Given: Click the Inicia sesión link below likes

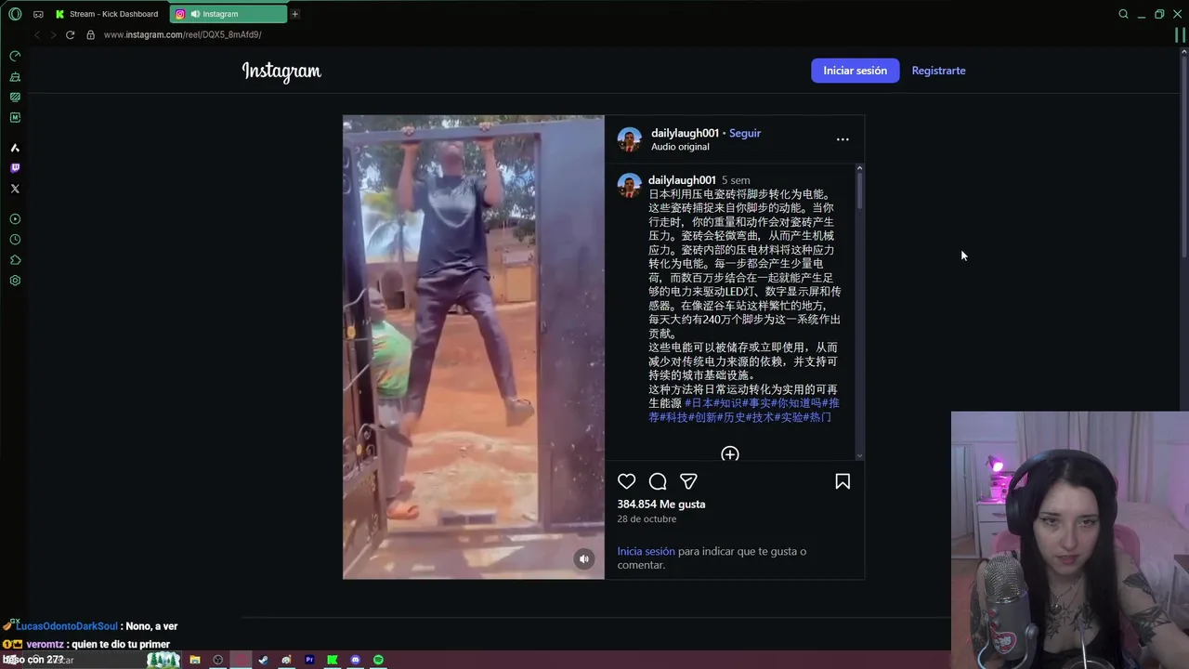Looking at the screenshot, I should [x=647, y=551].
